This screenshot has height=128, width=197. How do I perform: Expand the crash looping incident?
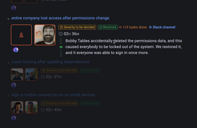click(x=8, y=63)
